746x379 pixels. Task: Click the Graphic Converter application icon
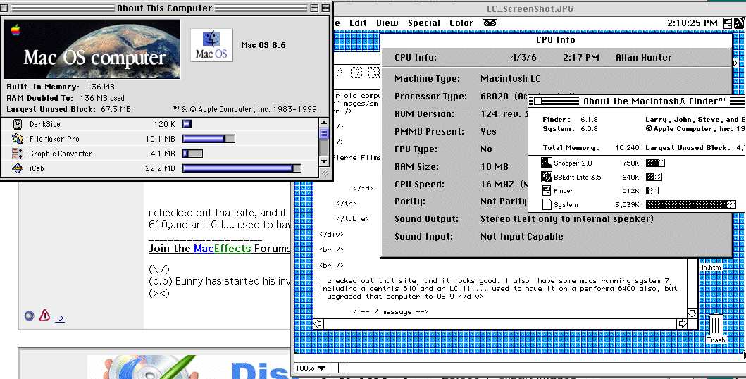point(18,154)
